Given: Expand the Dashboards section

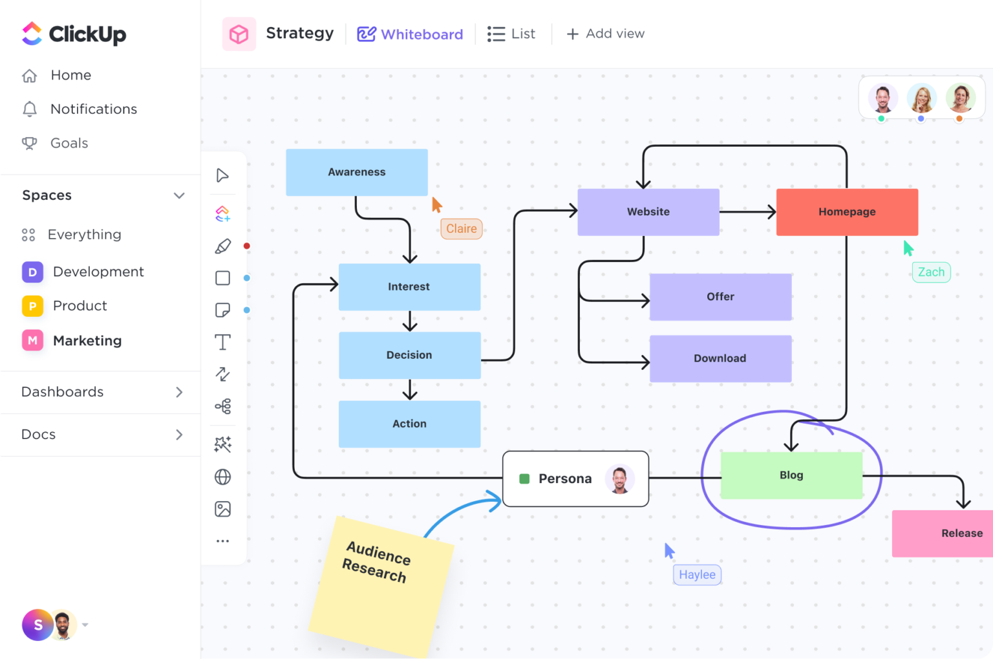Looking at the screenshot, I should click(179, 392).
